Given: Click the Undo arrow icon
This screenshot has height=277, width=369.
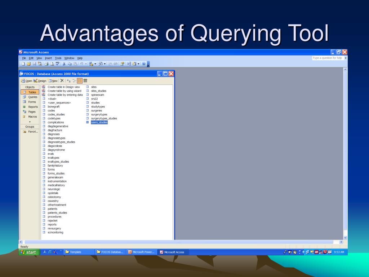Looking at the screenshot, I should [81, 64].
